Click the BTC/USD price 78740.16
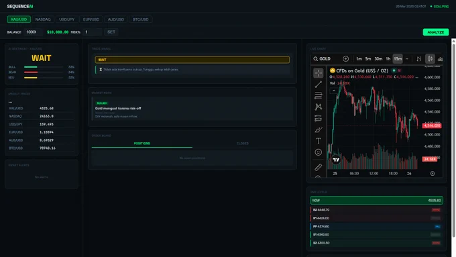The height and width of the screenshot is (257, 456). (x=48, y=148)
